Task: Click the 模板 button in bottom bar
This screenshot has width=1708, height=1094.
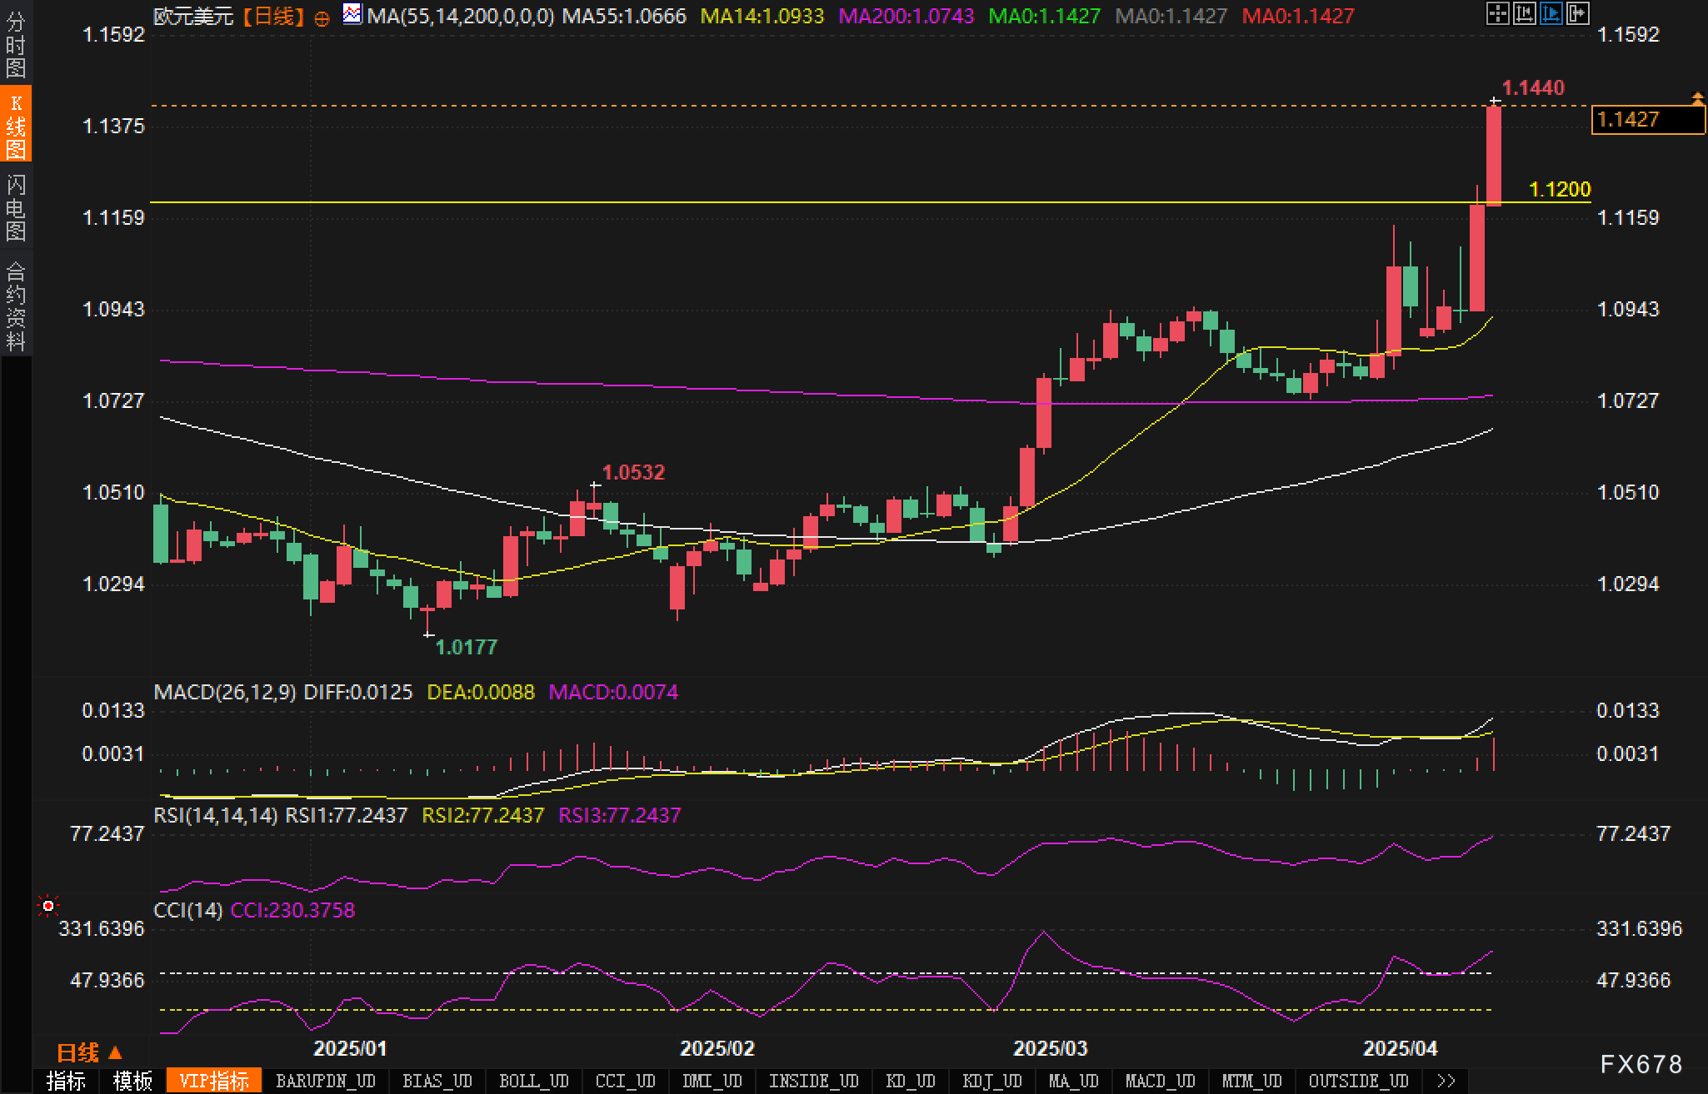Action: tap(132, 1081)
